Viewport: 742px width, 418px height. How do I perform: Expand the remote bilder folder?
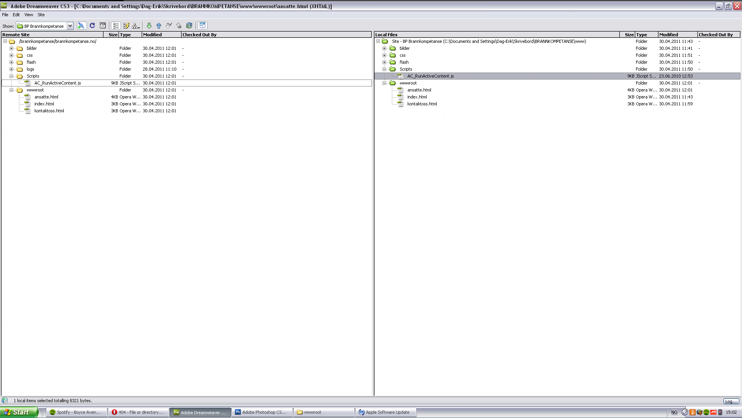[11, 48]
